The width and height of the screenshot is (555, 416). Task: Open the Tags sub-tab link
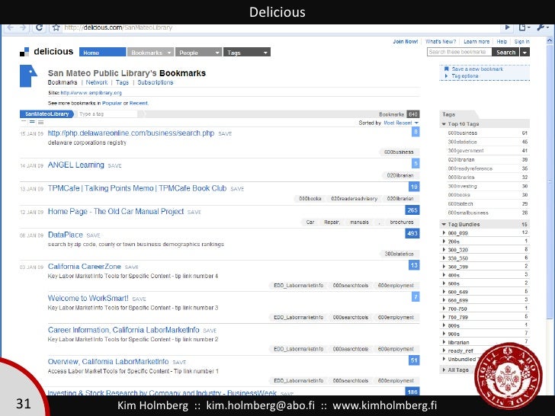tap(122, 82)
